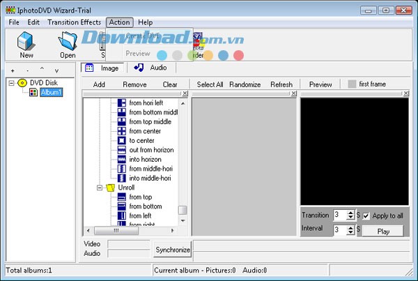Select the 'from center' transition icon
This screenshot has width=418, height=281.
click(122, 131)
